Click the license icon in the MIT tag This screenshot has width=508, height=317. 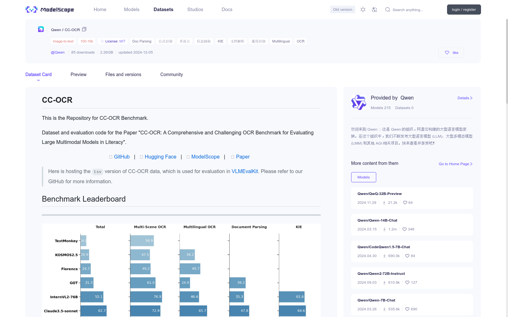102,41
